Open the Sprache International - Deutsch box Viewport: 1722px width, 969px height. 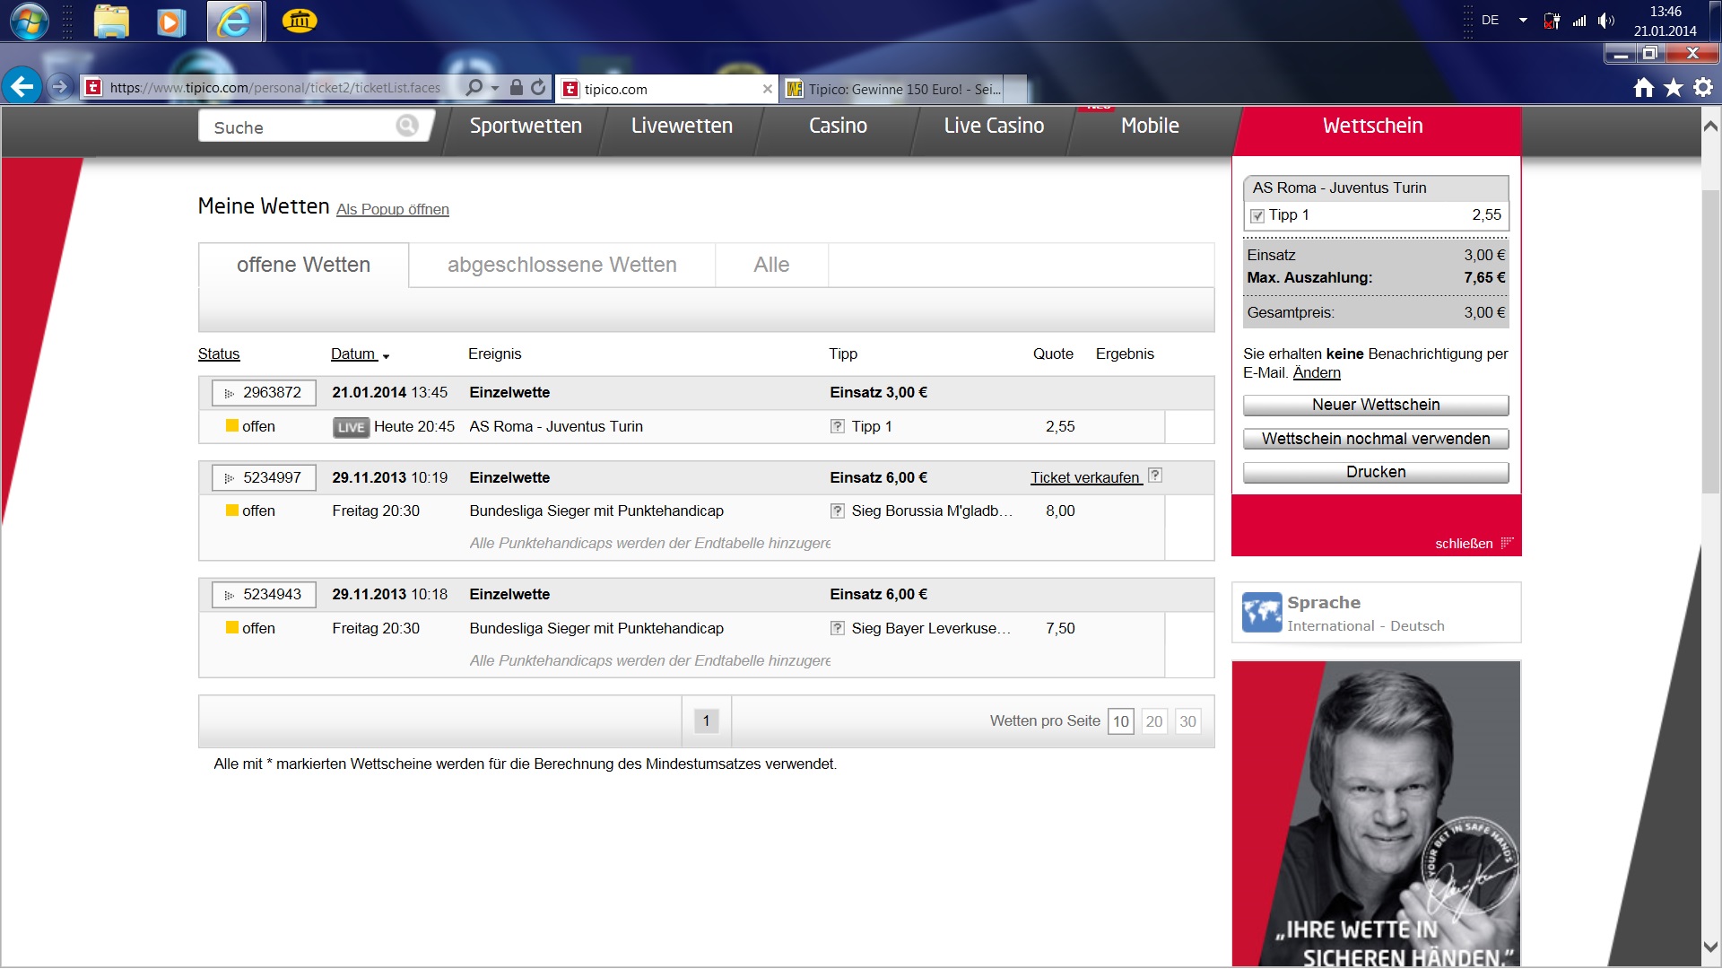(x=1376, y=613)
